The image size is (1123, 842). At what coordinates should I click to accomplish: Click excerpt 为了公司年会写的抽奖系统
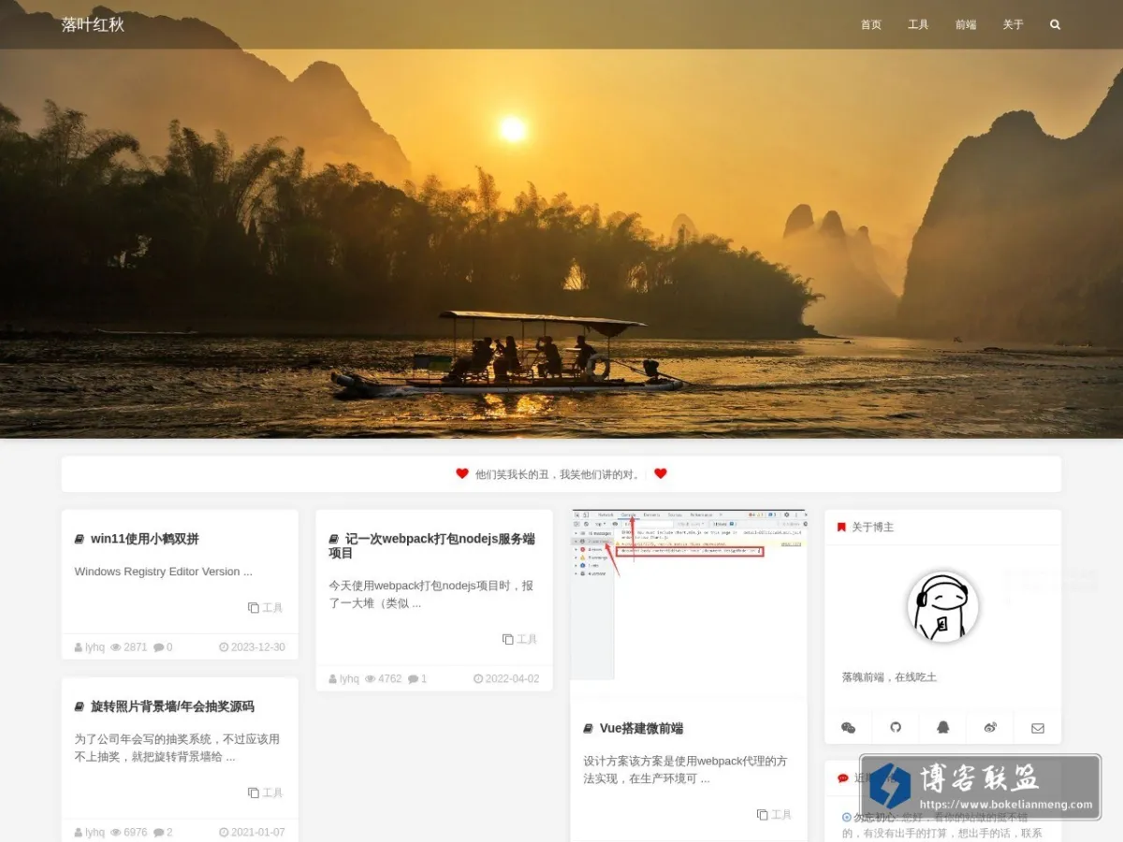point(177,748)
